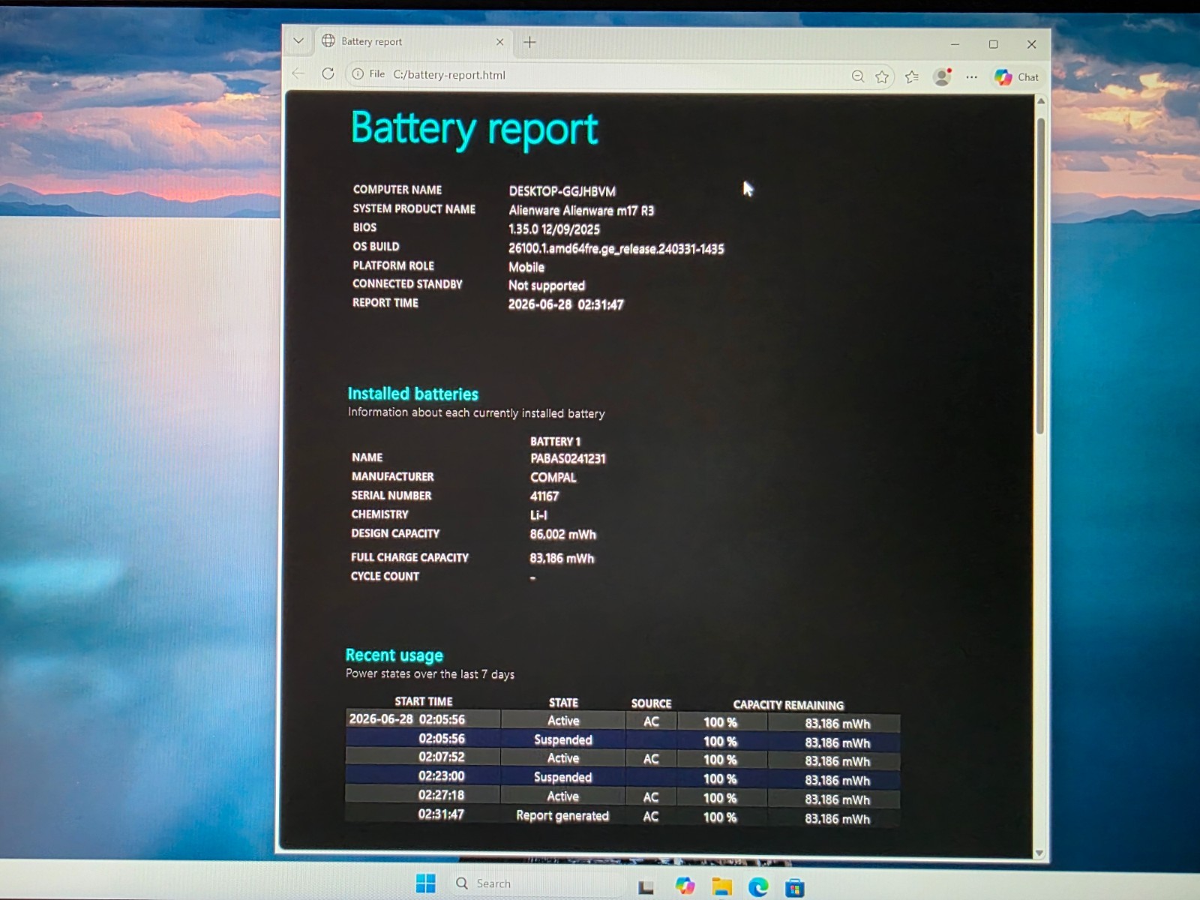Select the 02:27:18 start time cell
The height and width of the screenshot is (900, 1200).
pos(422,795)
